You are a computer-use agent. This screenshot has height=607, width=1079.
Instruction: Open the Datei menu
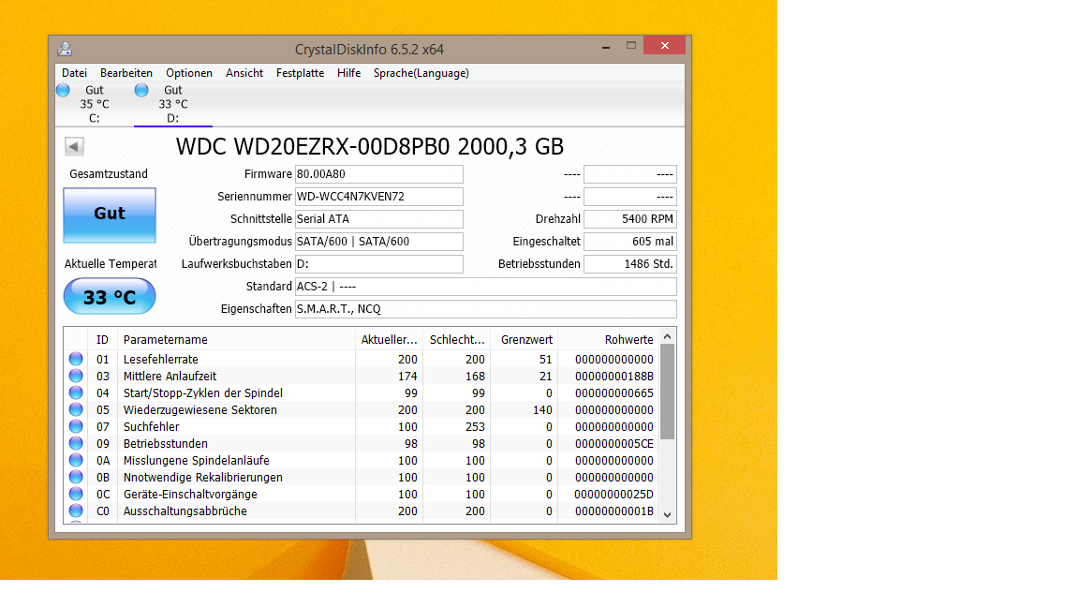(74, 73)
